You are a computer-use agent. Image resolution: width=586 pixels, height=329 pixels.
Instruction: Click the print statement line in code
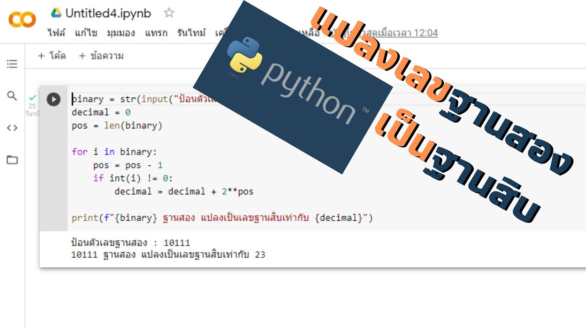click(x=222, y=218)
